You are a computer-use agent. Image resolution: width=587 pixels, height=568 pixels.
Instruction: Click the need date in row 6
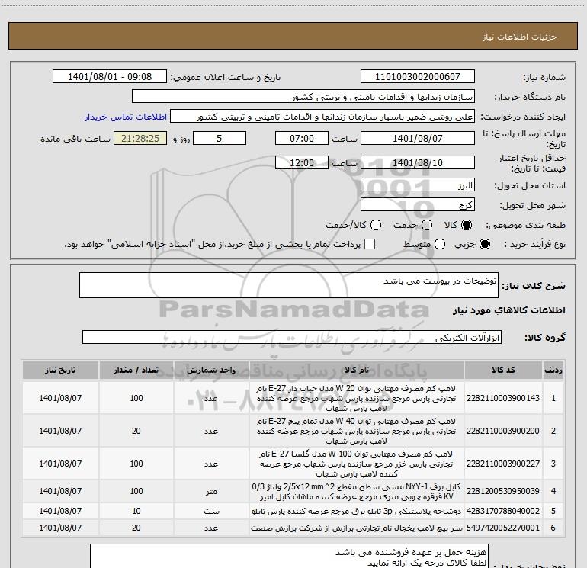pyautogui.click(x=60, y=528)
